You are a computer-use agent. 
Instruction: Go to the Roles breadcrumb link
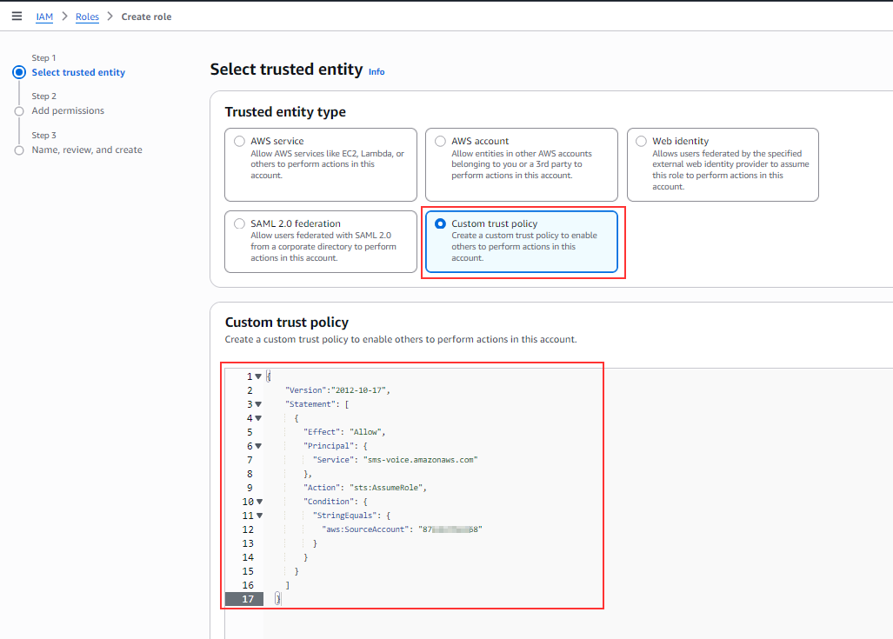click(87, 17)
